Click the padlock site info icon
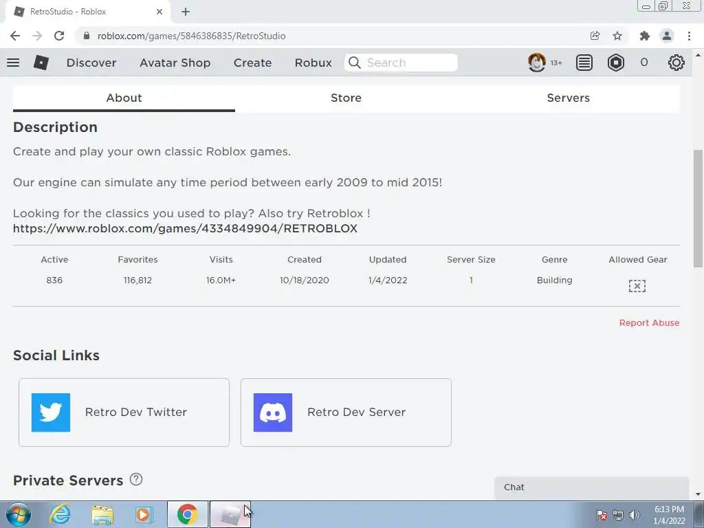Screen dimensions: 704x528 (x=87, y=36)
